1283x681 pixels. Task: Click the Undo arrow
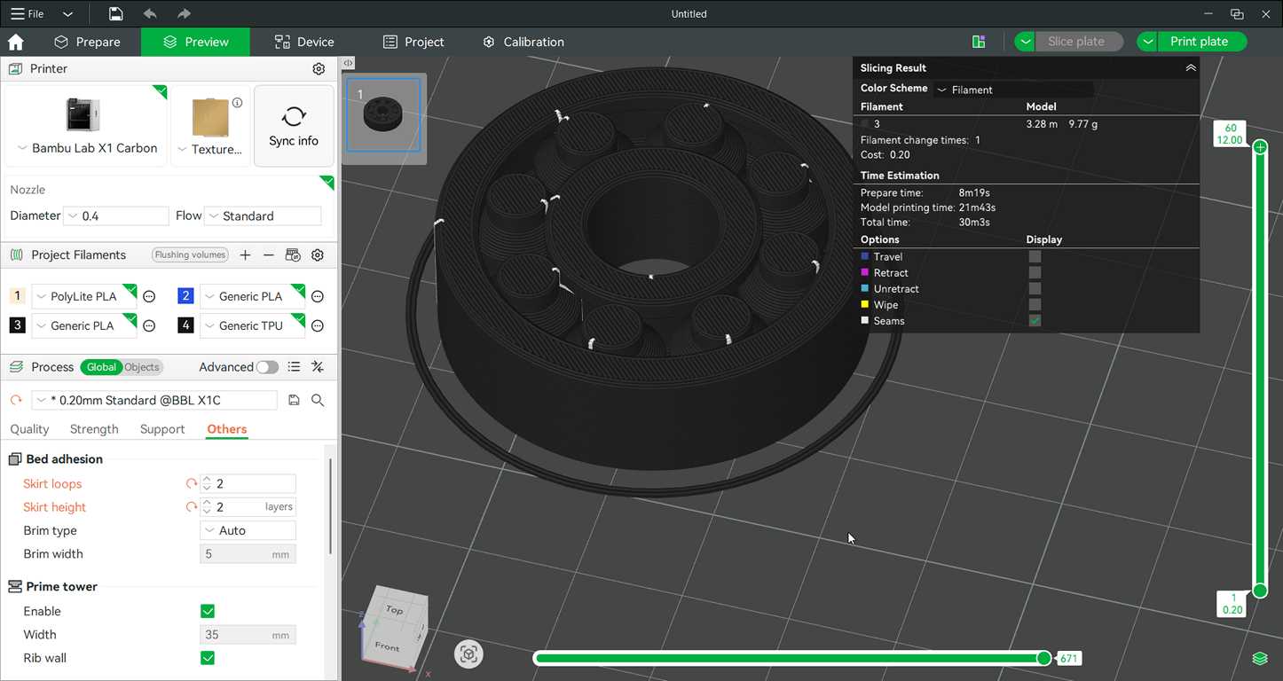click(x=150, y=13)
